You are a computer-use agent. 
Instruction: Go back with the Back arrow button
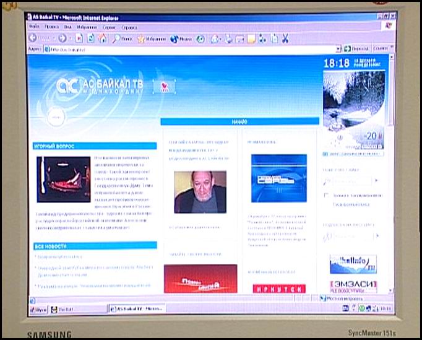tap(33, 38)
